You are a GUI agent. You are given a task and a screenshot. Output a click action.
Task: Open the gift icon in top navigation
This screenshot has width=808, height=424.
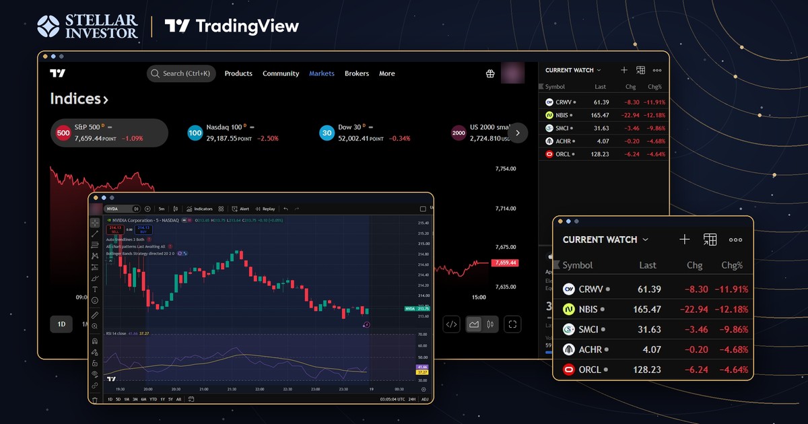[490, 73]
